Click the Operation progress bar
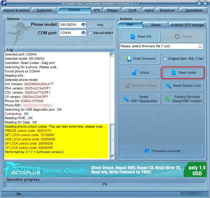The width and height of the screenshot is (210, 198). (105, 184)
